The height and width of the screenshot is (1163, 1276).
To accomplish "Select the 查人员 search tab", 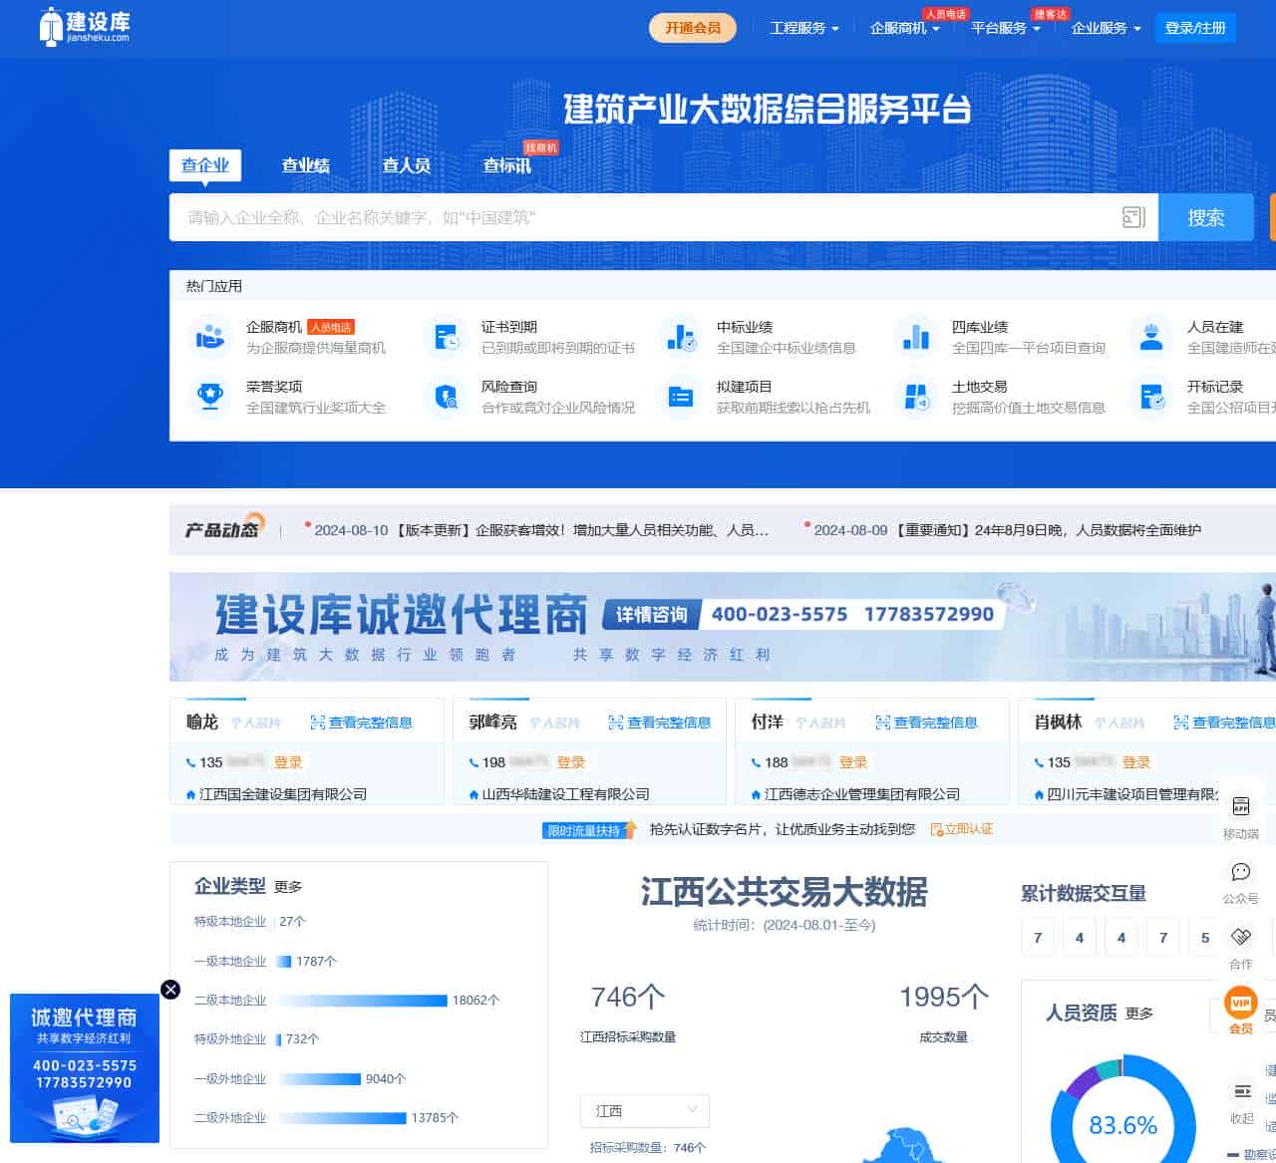I will point(407,165).
